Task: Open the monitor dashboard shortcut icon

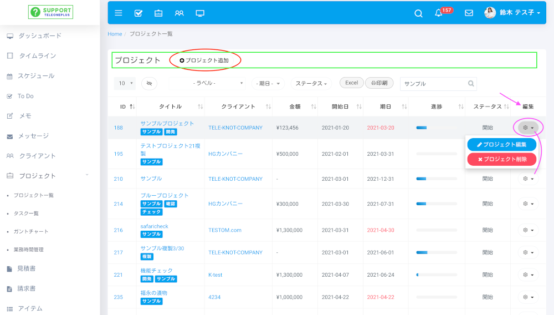Action: click(x=200, y=13)
